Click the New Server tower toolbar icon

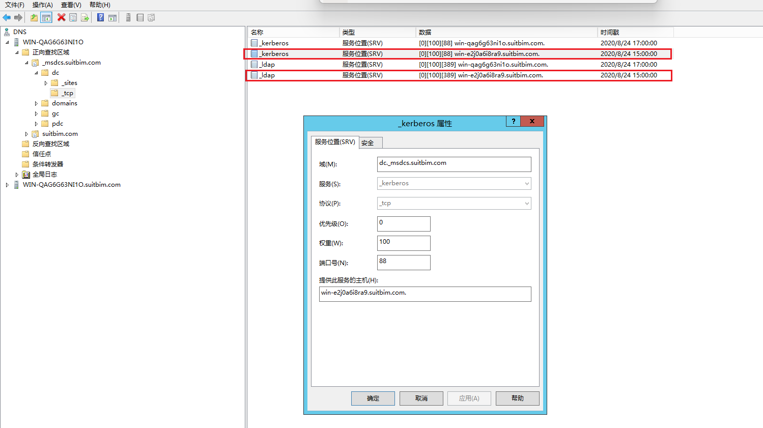click(128, 18)
